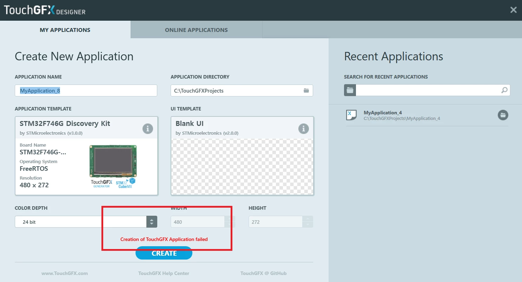Image resolution: width=522 pixels, height=282 pixels.
Task: Focus the Application Name field
Action: (86, 90)
